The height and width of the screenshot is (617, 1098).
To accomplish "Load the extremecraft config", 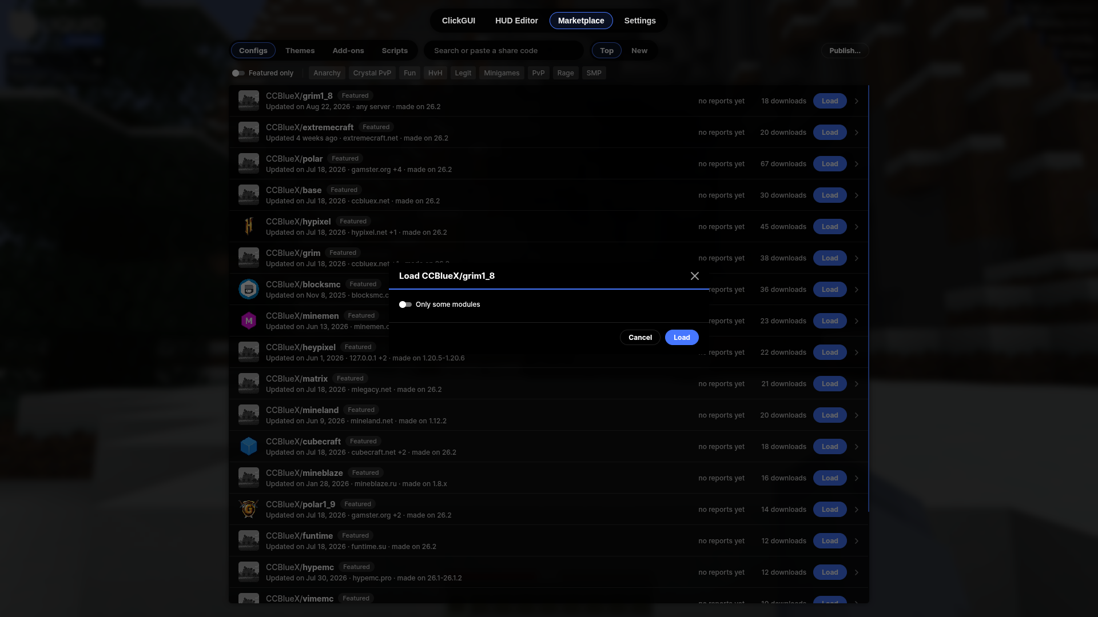I will (830, 133).
